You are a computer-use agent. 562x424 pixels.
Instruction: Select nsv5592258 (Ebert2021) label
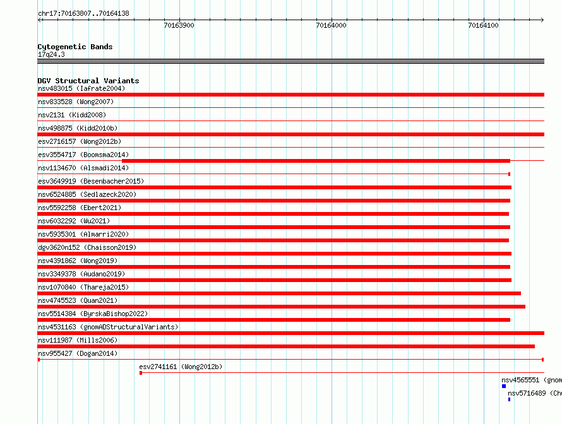point(80,208)
